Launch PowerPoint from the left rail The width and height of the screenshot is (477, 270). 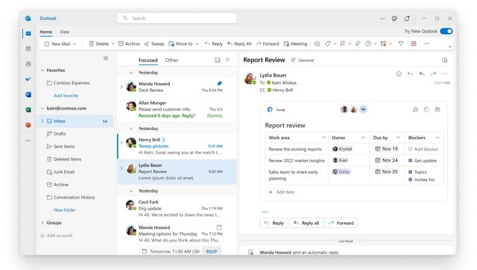pos(28,125)
